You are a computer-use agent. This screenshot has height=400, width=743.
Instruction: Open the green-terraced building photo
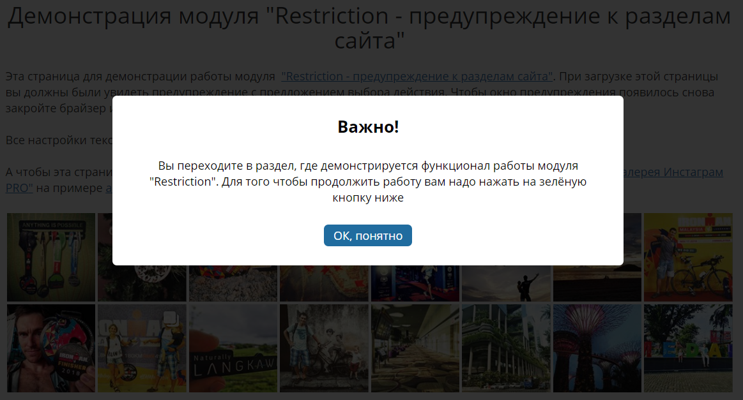tap(506, 348)
